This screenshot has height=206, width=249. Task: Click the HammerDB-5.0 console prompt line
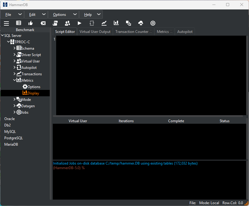tap(69, 168)
